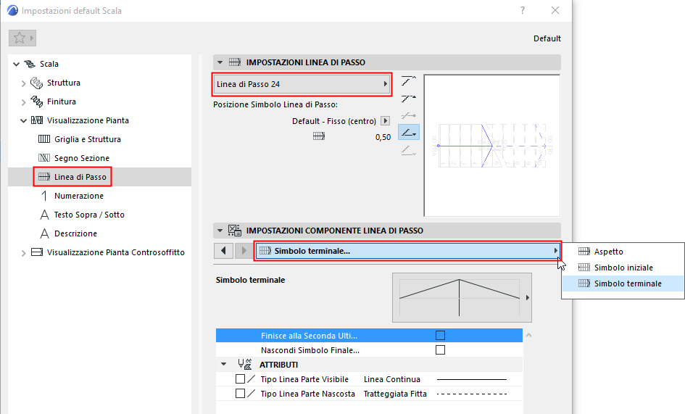The image size is (685, 414).
Task: Click Impostazioni Componente panel header icon
Action: (x=235, y=231)
